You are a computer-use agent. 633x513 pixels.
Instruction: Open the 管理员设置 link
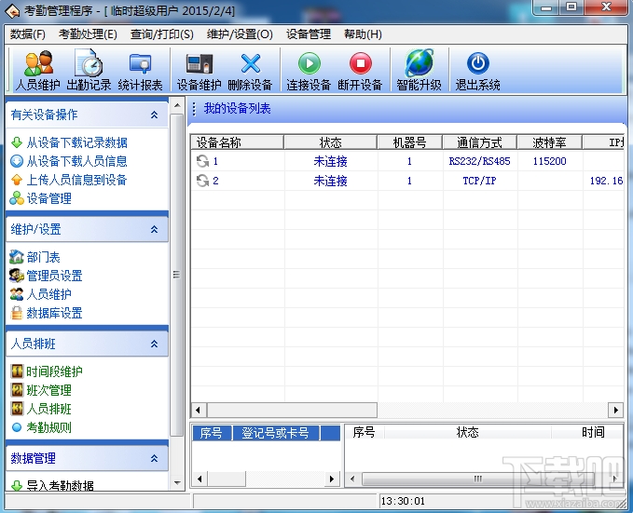(x=54, y=276)
